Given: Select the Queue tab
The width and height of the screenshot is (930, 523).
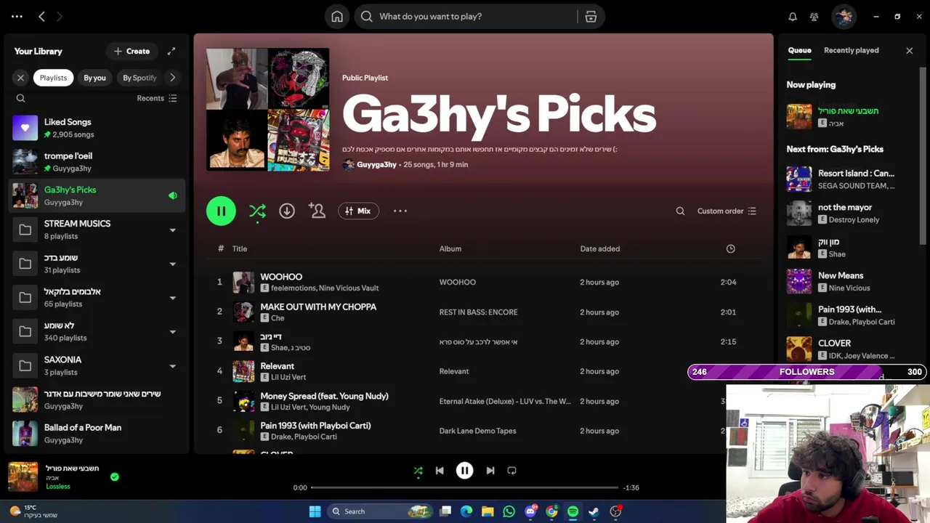Looking at the screenshot, I should (x=799, y=50).
